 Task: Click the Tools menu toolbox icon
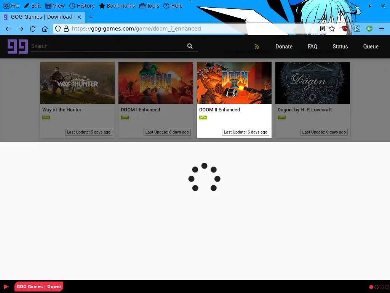pyautogui.click(x=142, y=6)
